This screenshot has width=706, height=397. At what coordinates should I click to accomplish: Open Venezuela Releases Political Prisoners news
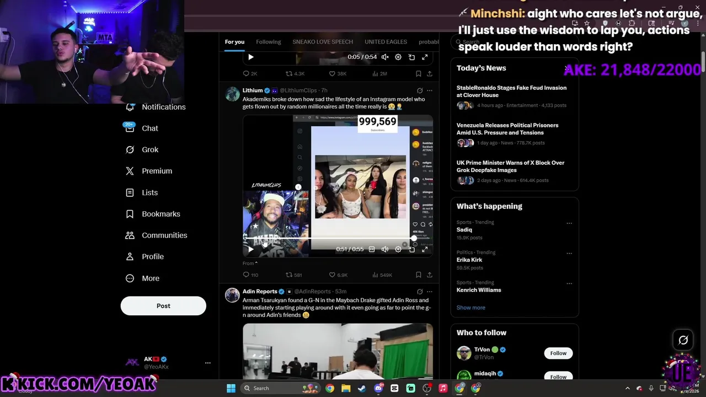[x=514, y=134]
